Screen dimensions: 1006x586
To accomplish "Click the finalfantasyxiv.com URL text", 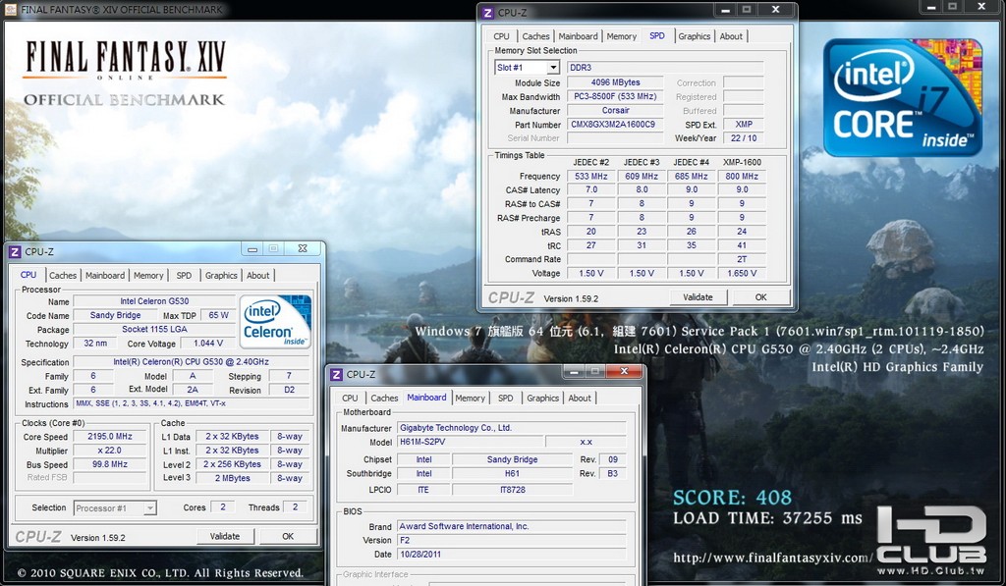I will tap(772, 558).
